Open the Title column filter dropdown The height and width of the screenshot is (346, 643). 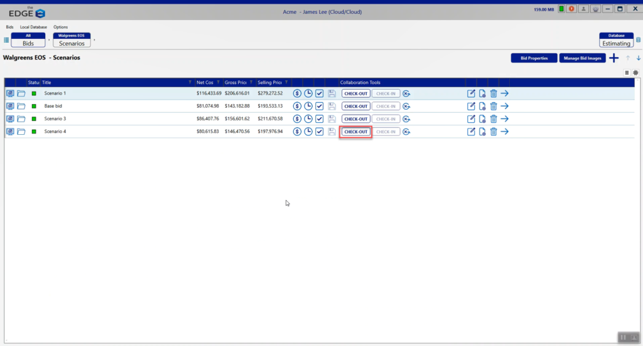(x=190, y=82)
